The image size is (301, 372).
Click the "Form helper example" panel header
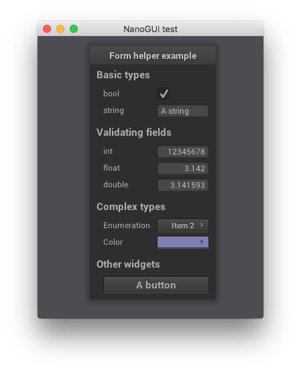153,56
